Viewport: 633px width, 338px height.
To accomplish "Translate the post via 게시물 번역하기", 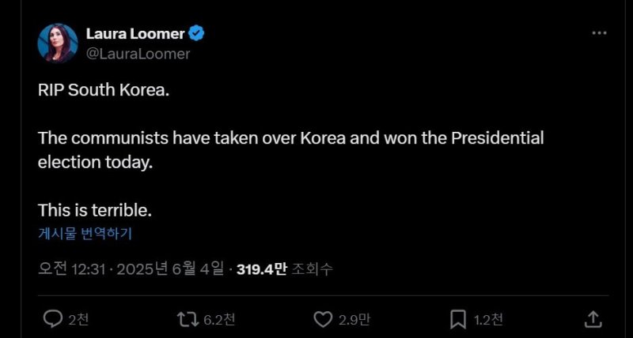I will pyautogui.click(x=85, y=234).
